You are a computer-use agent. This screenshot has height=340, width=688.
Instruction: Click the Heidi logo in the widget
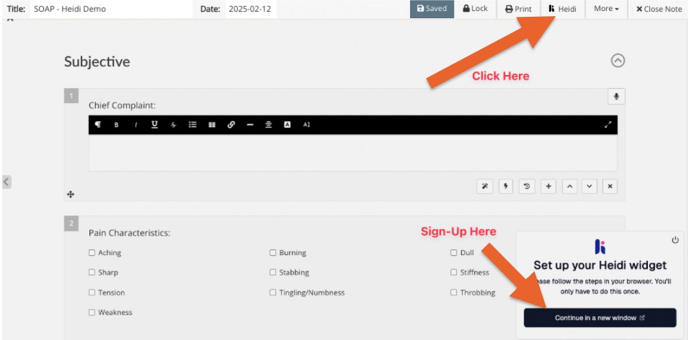[x=600, y=247]
